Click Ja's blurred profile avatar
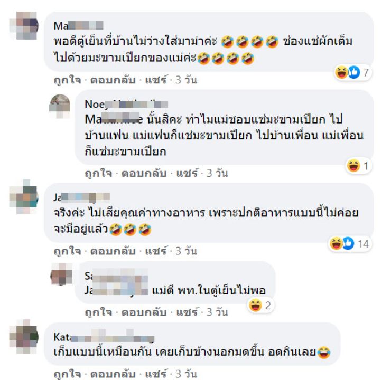 (24, 197)
